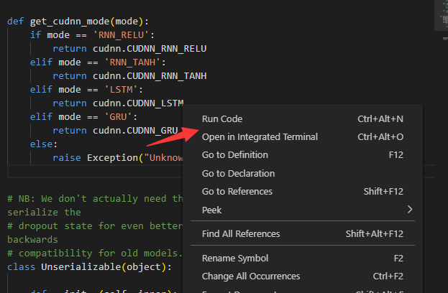
Task: Select Rename Symbol in context menu
Action: [x=303, y=259]
